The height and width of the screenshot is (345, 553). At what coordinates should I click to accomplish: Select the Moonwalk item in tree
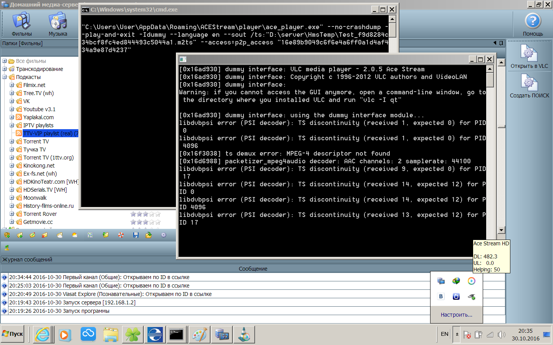pyautogui.click(x=35, y=198)
